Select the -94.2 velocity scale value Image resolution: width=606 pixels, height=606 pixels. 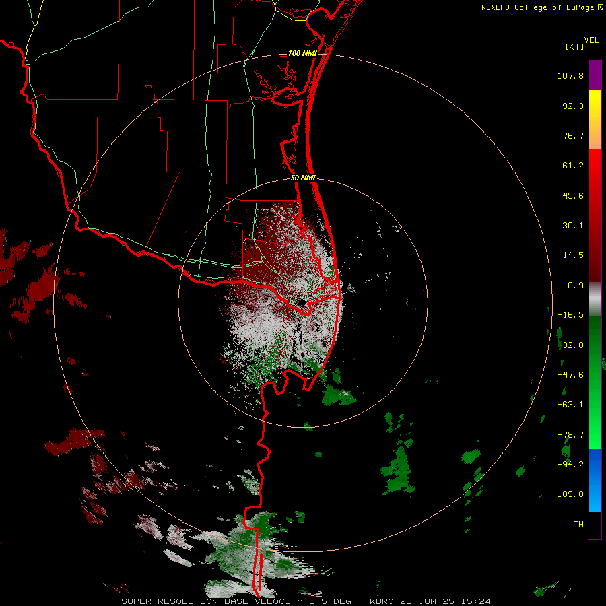[570, 465]
